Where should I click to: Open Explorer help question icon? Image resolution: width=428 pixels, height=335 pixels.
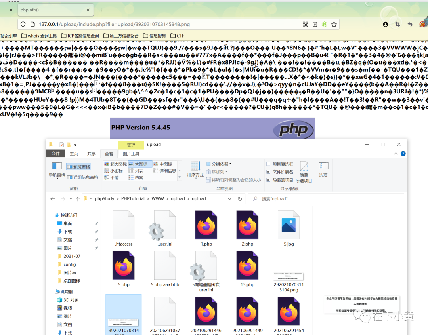coord(403,154)
